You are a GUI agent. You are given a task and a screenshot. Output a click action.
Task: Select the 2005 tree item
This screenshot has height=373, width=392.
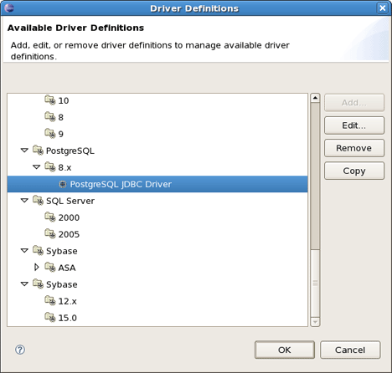[69, 234]
